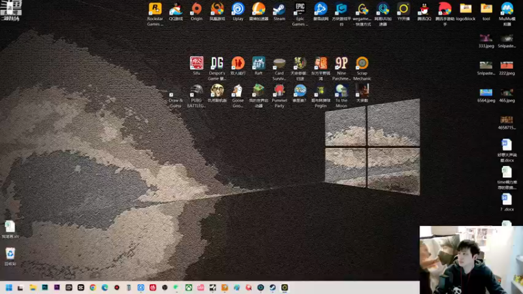The image size is (523, 294).
Task: Launch Photoshop from the taskbar
Action: pyautogui.click(x=44, y=287)
